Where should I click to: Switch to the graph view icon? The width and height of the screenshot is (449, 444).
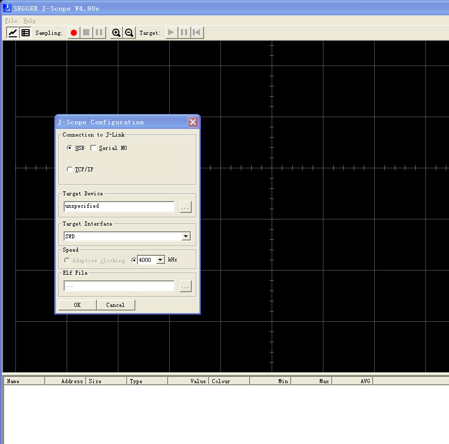coord(13,33)
